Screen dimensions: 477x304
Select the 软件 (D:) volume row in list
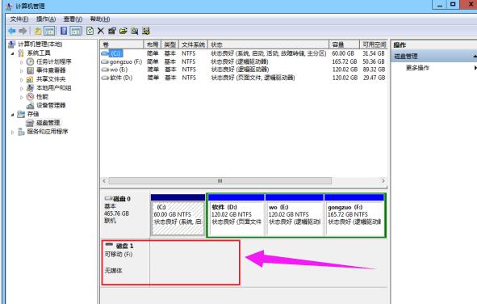(244, 78)
